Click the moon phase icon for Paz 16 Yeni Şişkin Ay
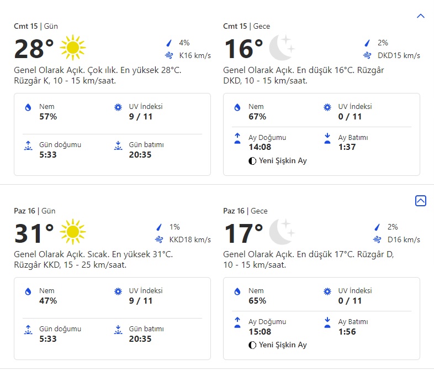The height and width of the screenshot is (370, 434). [252, 345]
